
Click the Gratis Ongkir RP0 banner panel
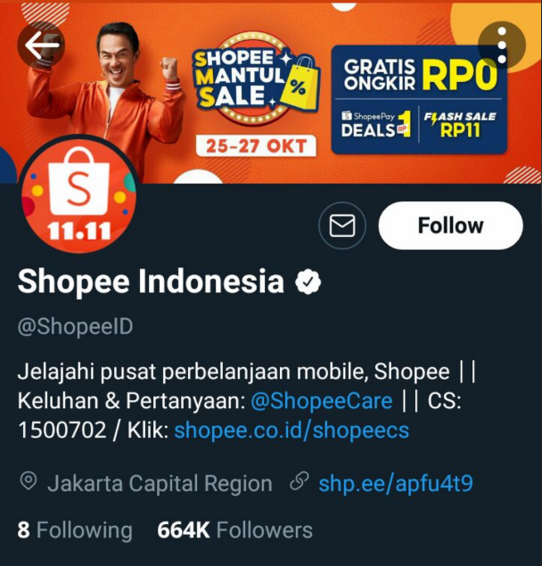[419, 100]
